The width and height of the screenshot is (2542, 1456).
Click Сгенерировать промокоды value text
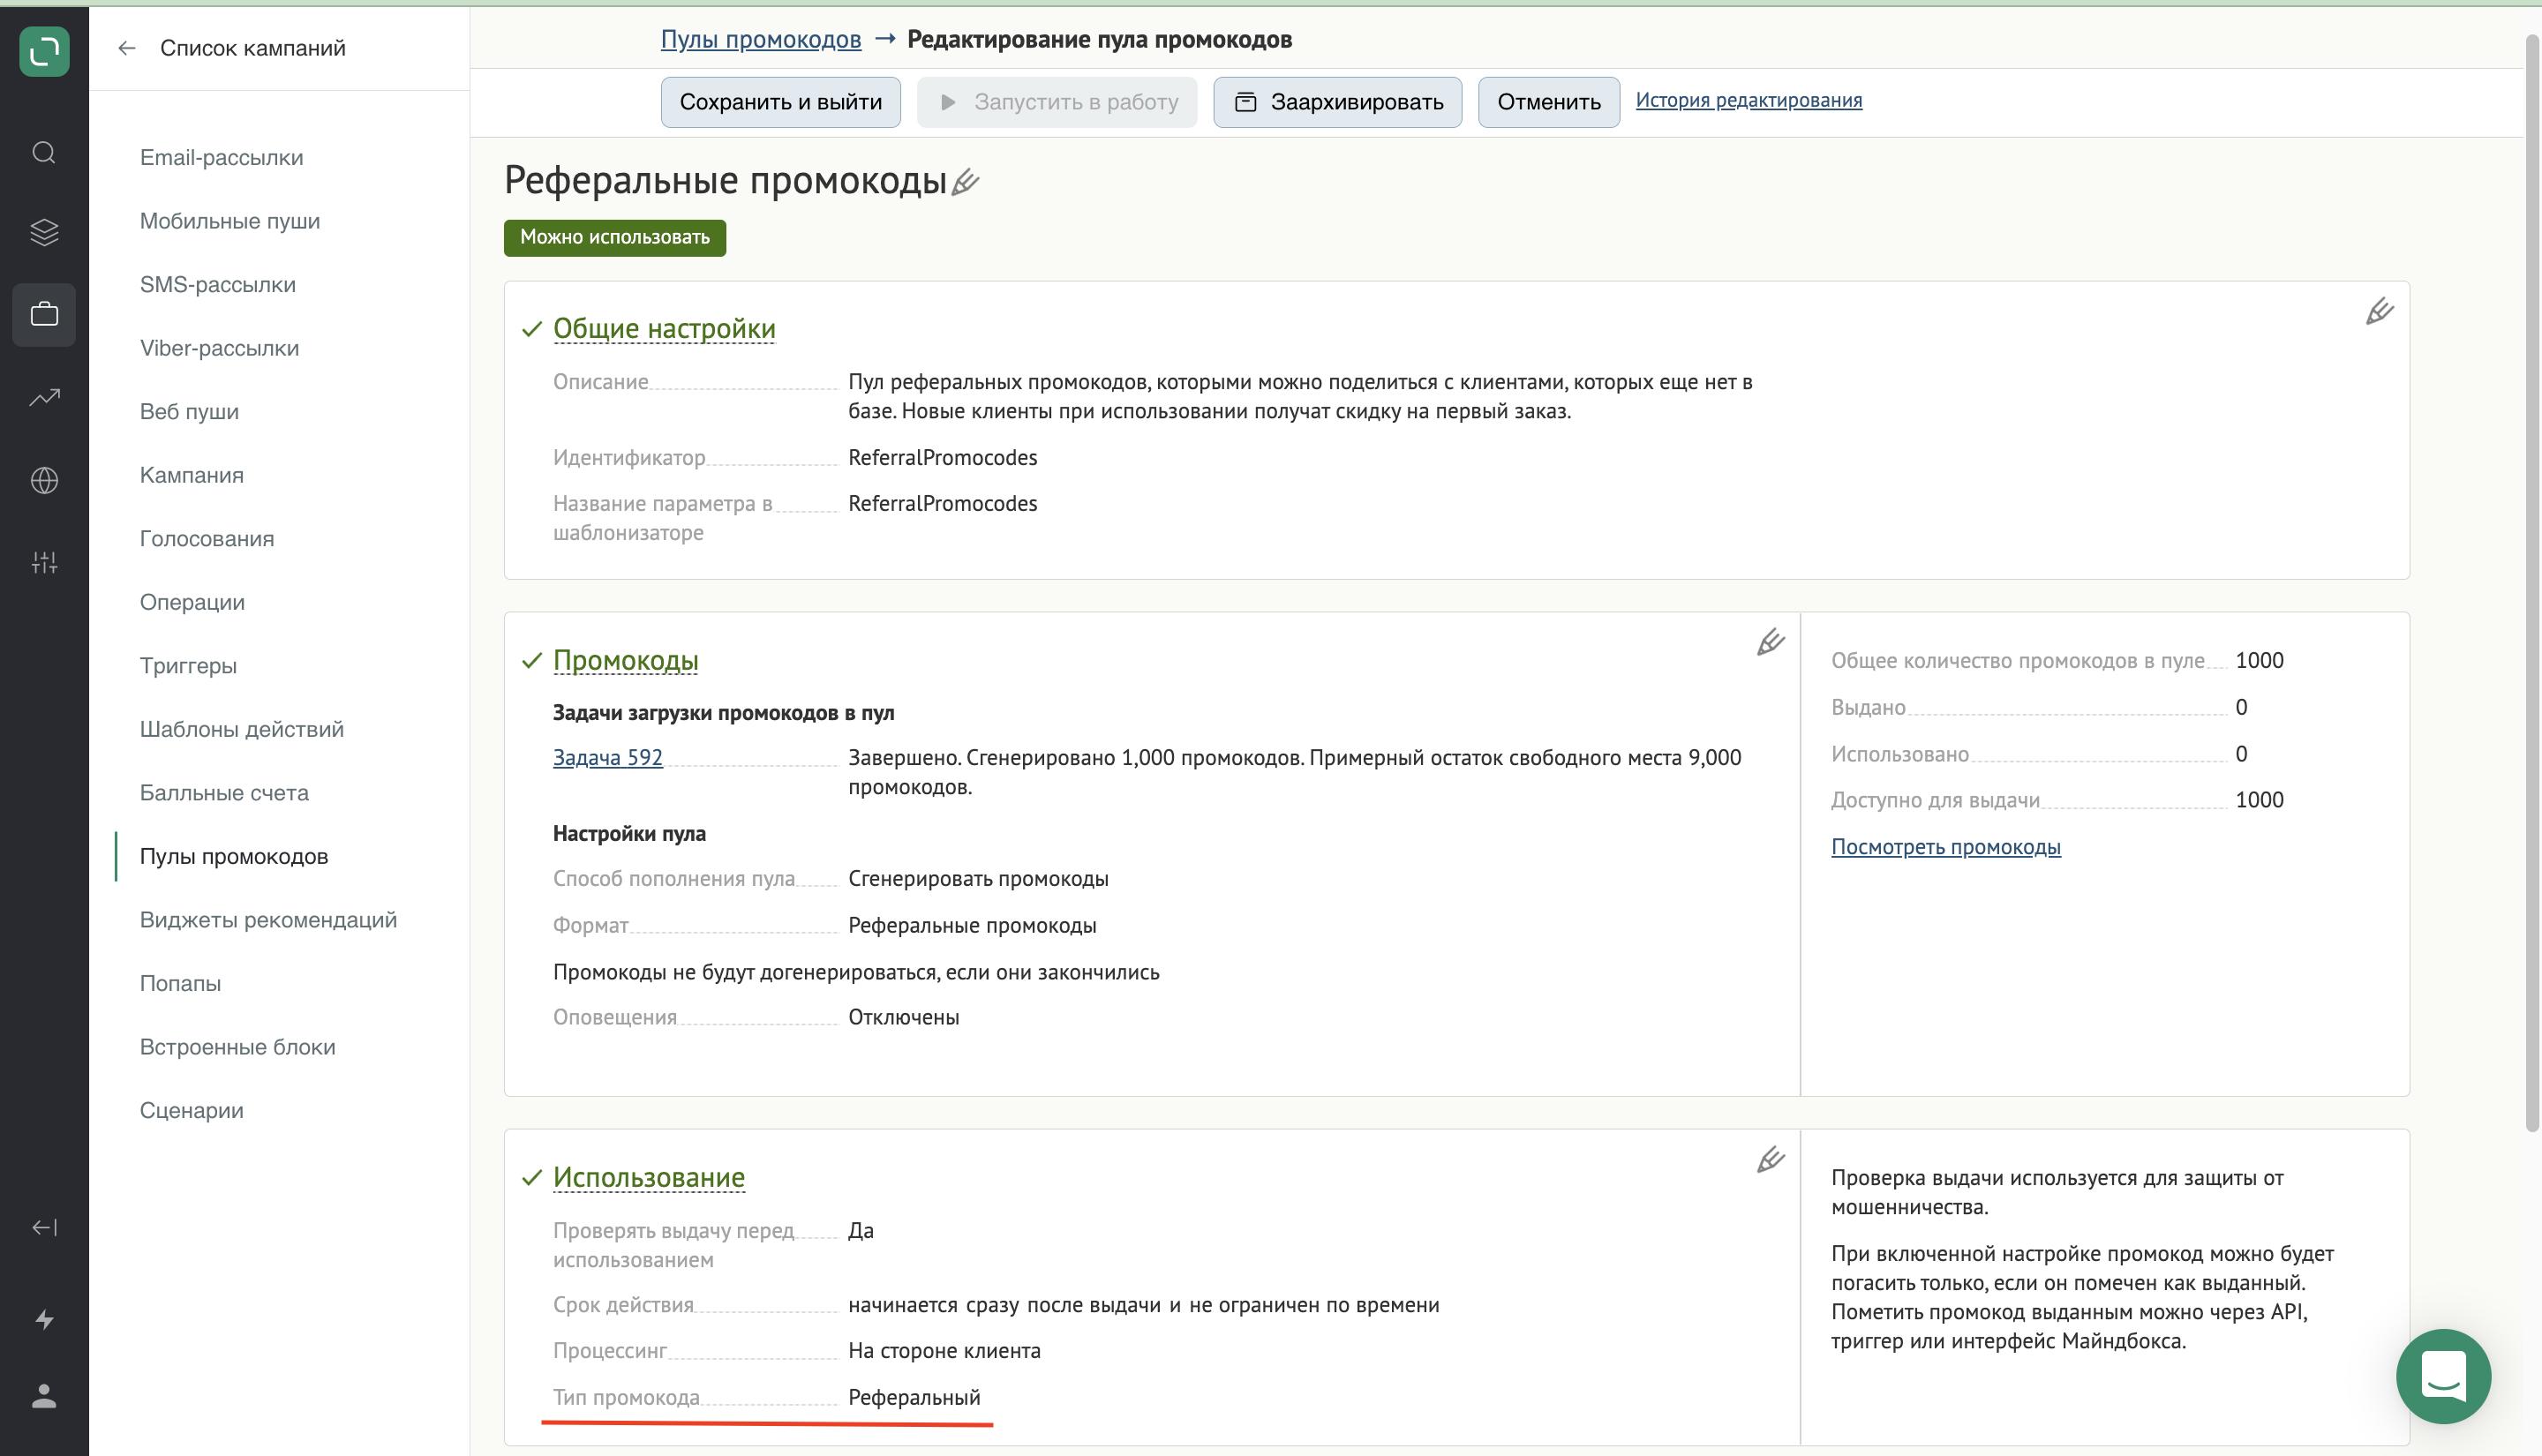click(978, 879)
